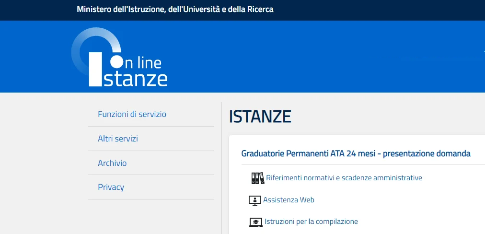Open Funzioni di servizio menu item
Viewport: 485px width, 234px height.
click(132, 114)
